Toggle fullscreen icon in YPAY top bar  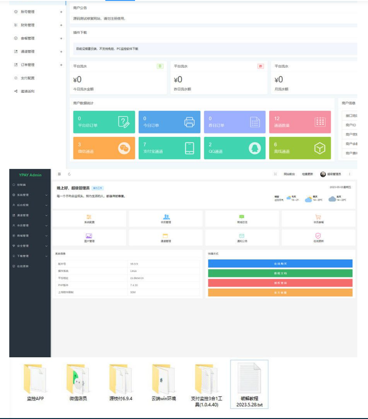(275, 174)
